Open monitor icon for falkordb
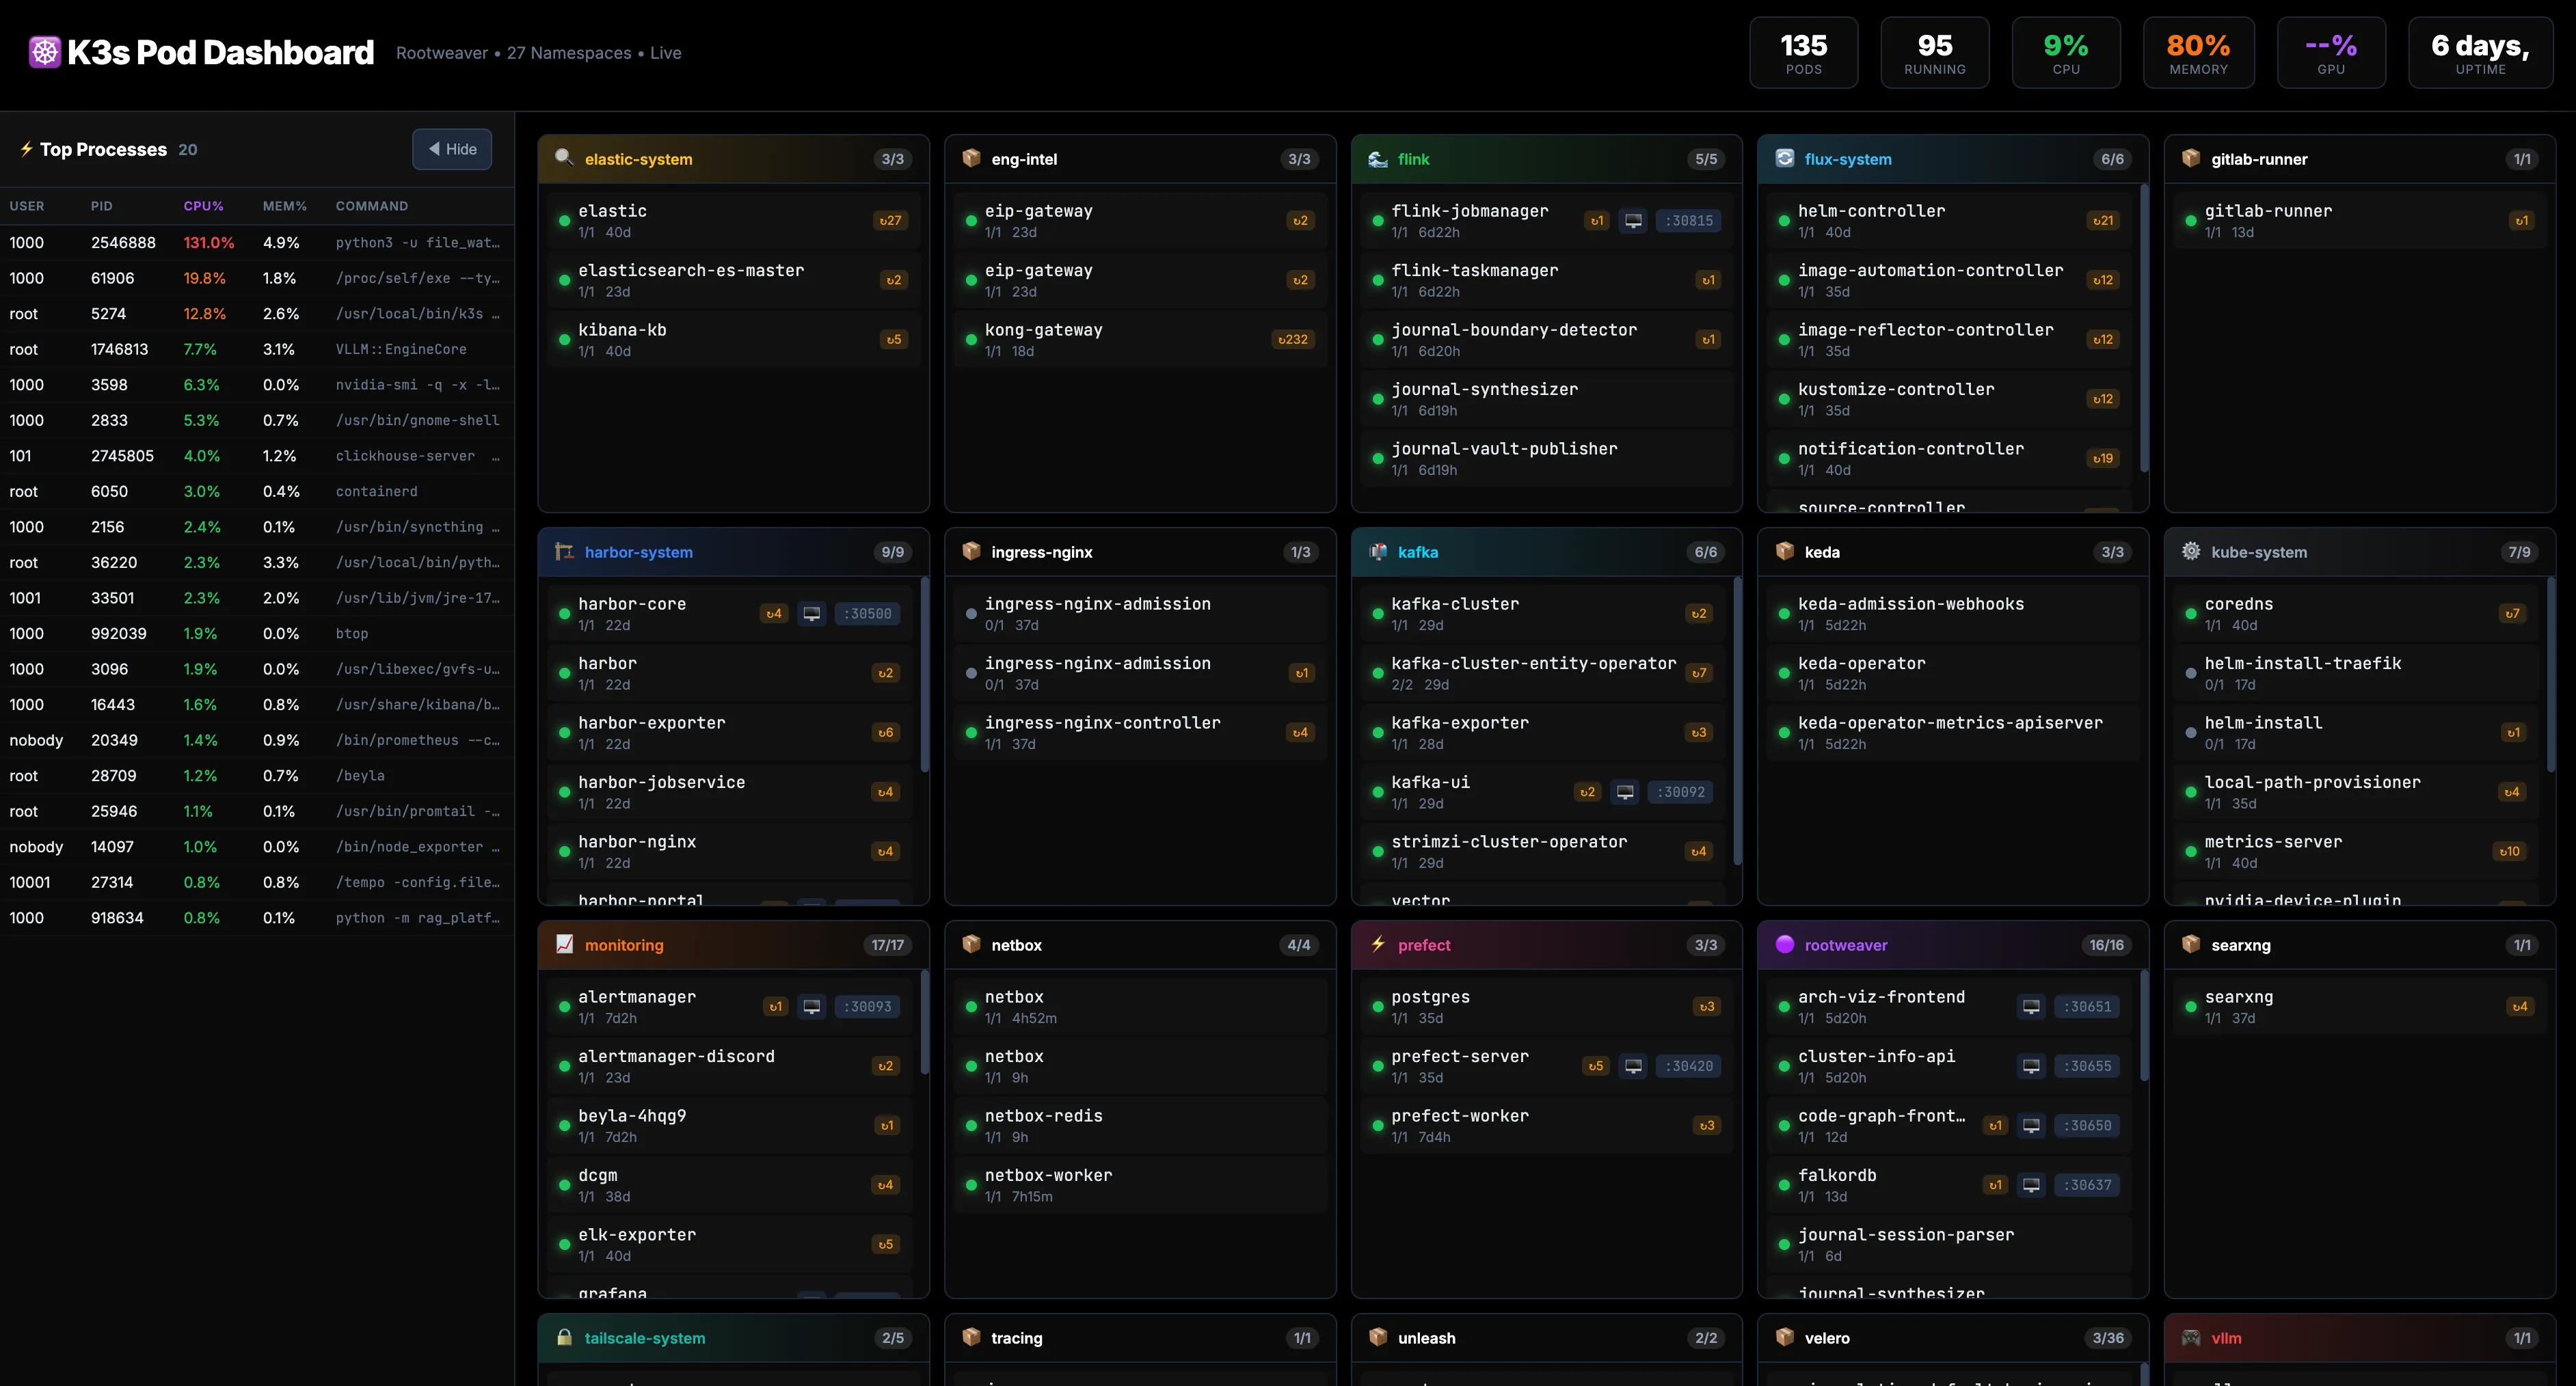 [2031, 1185]
